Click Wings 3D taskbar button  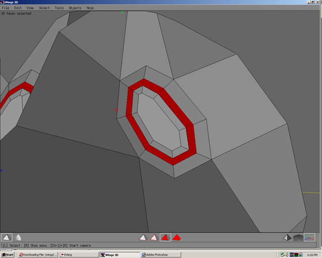click(120, 254)
